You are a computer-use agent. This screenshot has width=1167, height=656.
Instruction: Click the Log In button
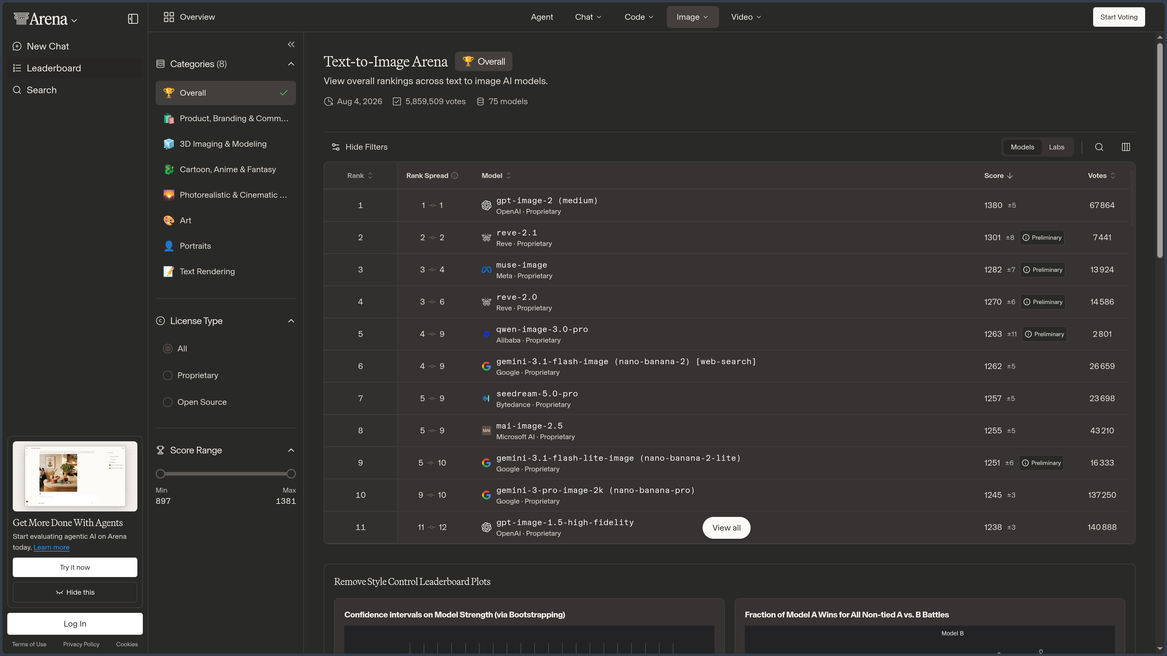(75, 624)
